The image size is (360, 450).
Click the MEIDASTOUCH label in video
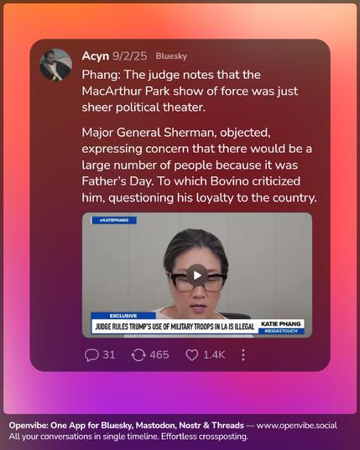(281, 331)
